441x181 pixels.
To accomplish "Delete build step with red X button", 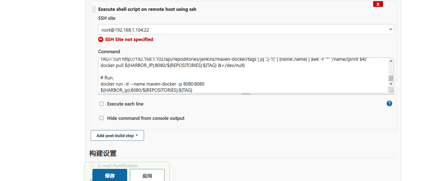I will point(378,4).
